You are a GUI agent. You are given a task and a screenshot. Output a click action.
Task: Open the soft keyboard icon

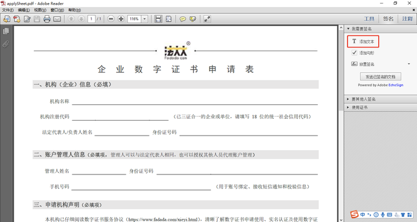click(x=390, y=214)
